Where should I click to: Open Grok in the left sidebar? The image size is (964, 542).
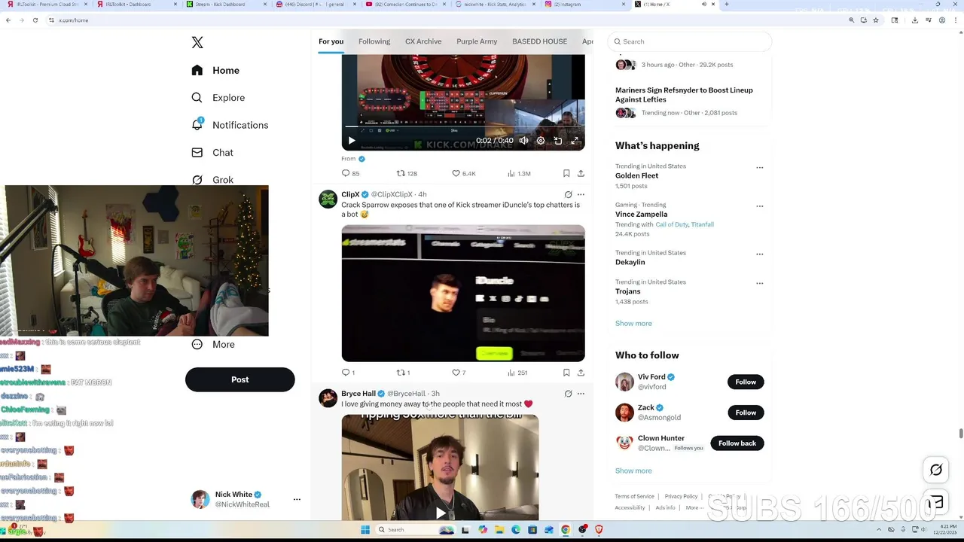[x=212, y=179]
